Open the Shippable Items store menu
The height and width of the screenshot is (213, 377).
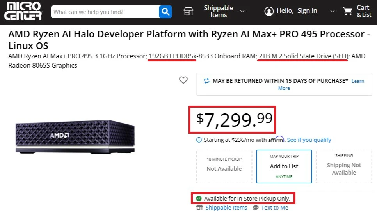[x=219, y=11]
